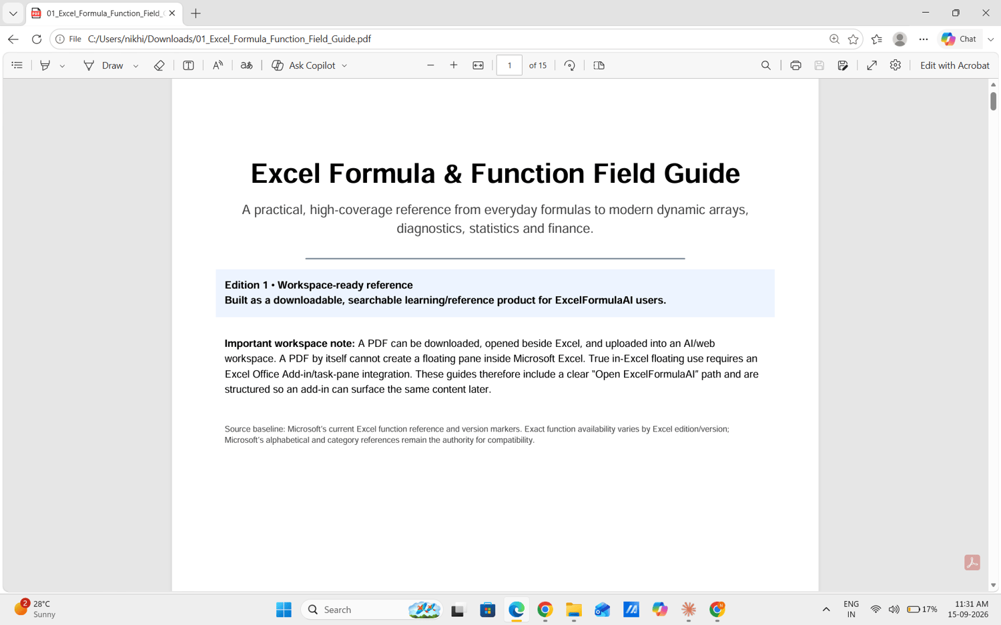The width and height of the screenshot is (1001, 625).
Task: Open find in PDF search
Action: [766, 65]
